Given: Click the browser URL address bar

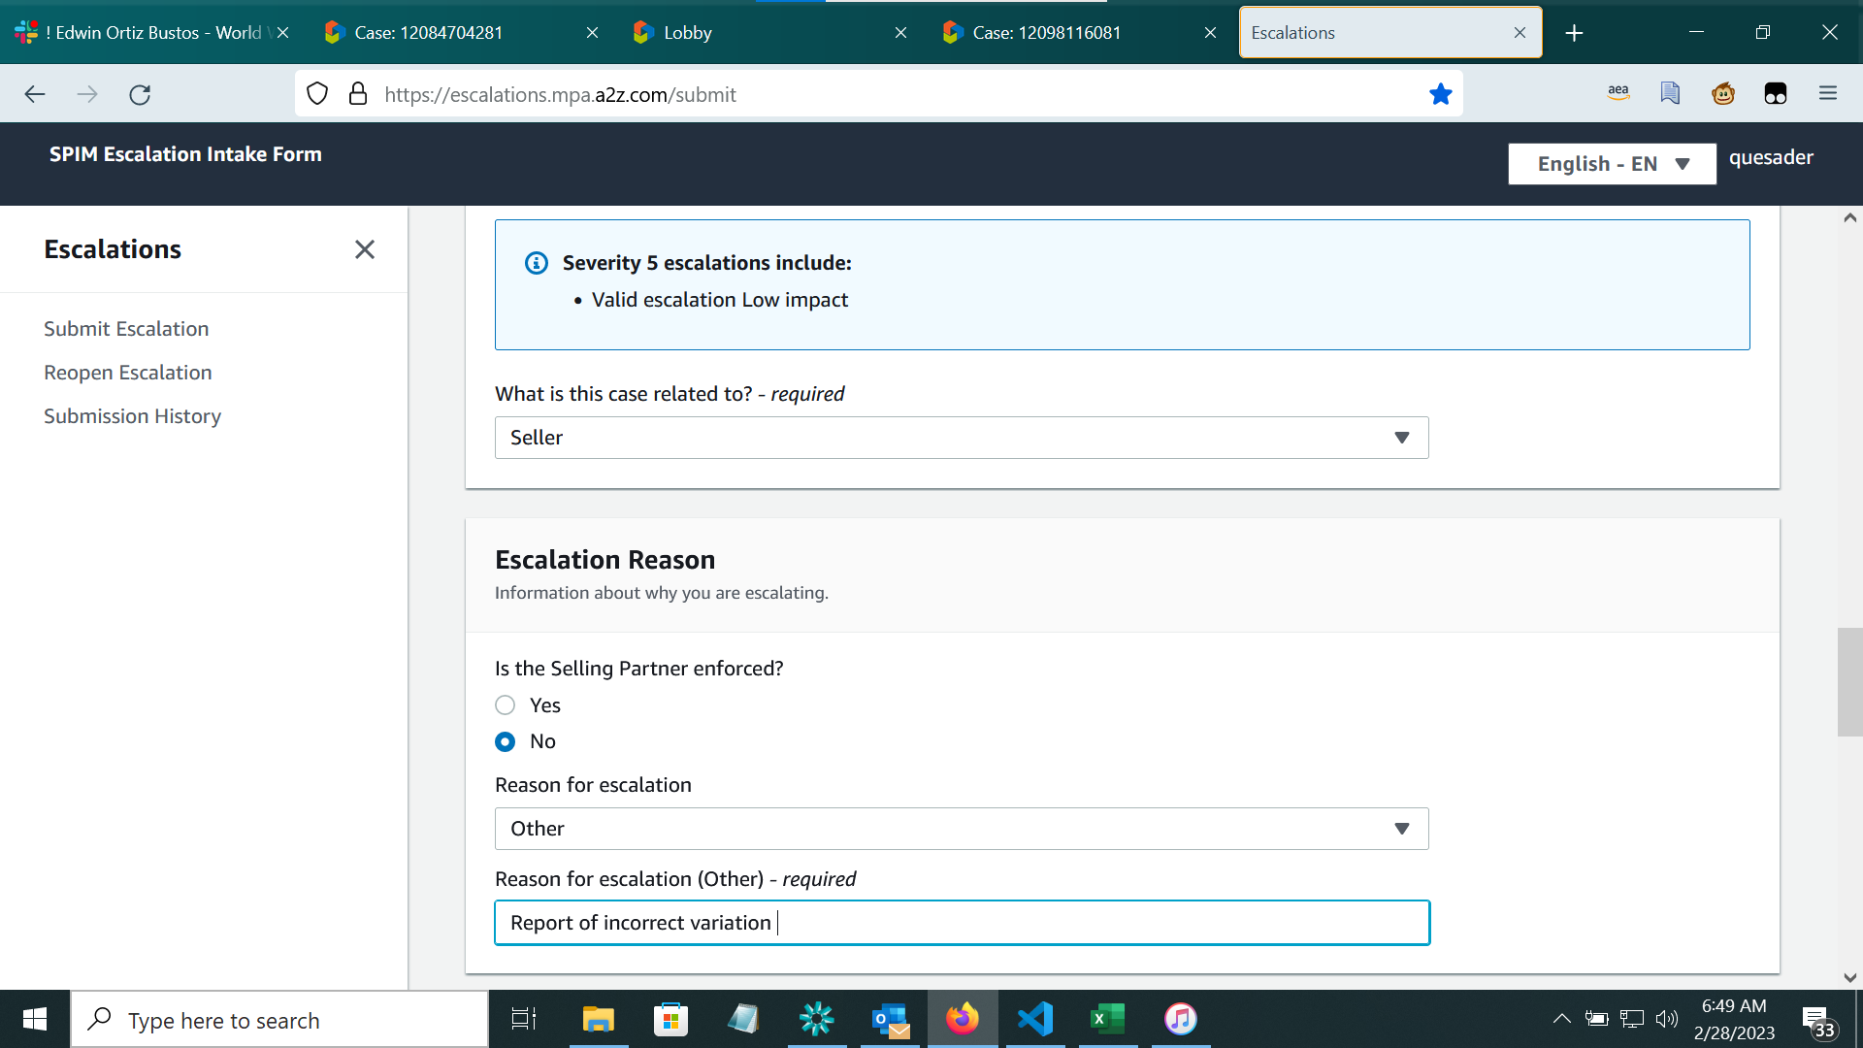Looking at the screenshot, I should point(878,94).
